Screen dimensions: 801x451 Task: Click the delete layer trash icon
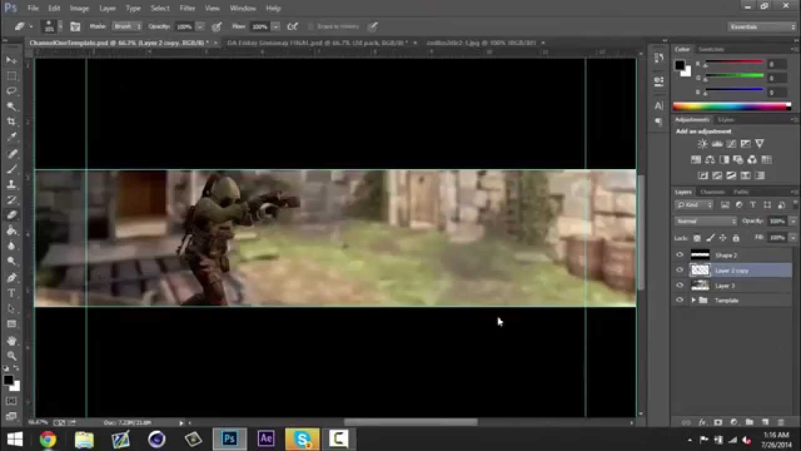point(780,423)
